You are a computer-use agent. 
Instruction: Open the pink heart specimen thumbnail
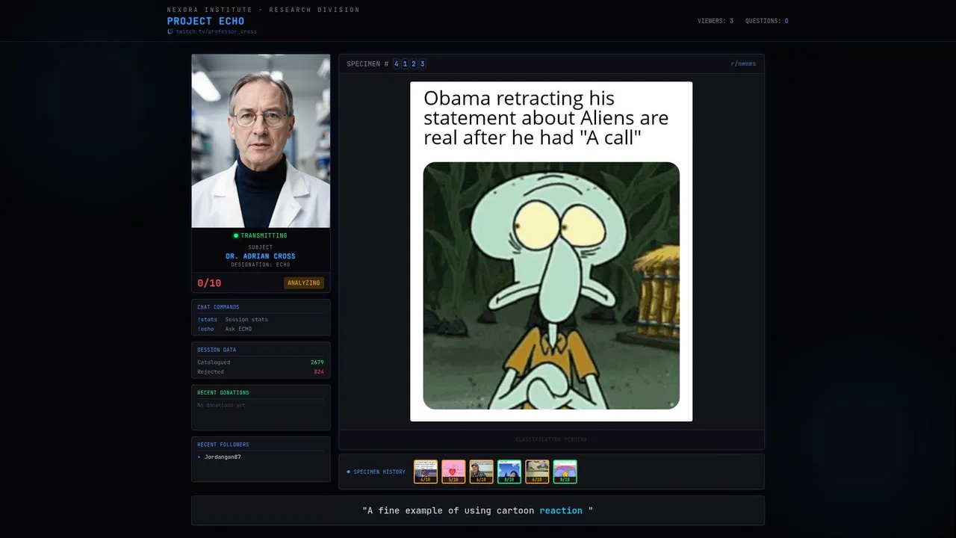click(x=453, y=471)
